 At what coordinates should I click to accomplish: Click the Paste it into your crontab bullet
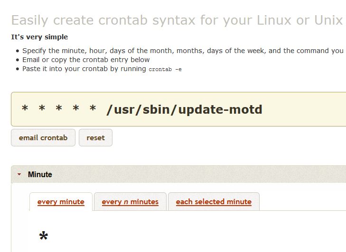click(102, 69)
